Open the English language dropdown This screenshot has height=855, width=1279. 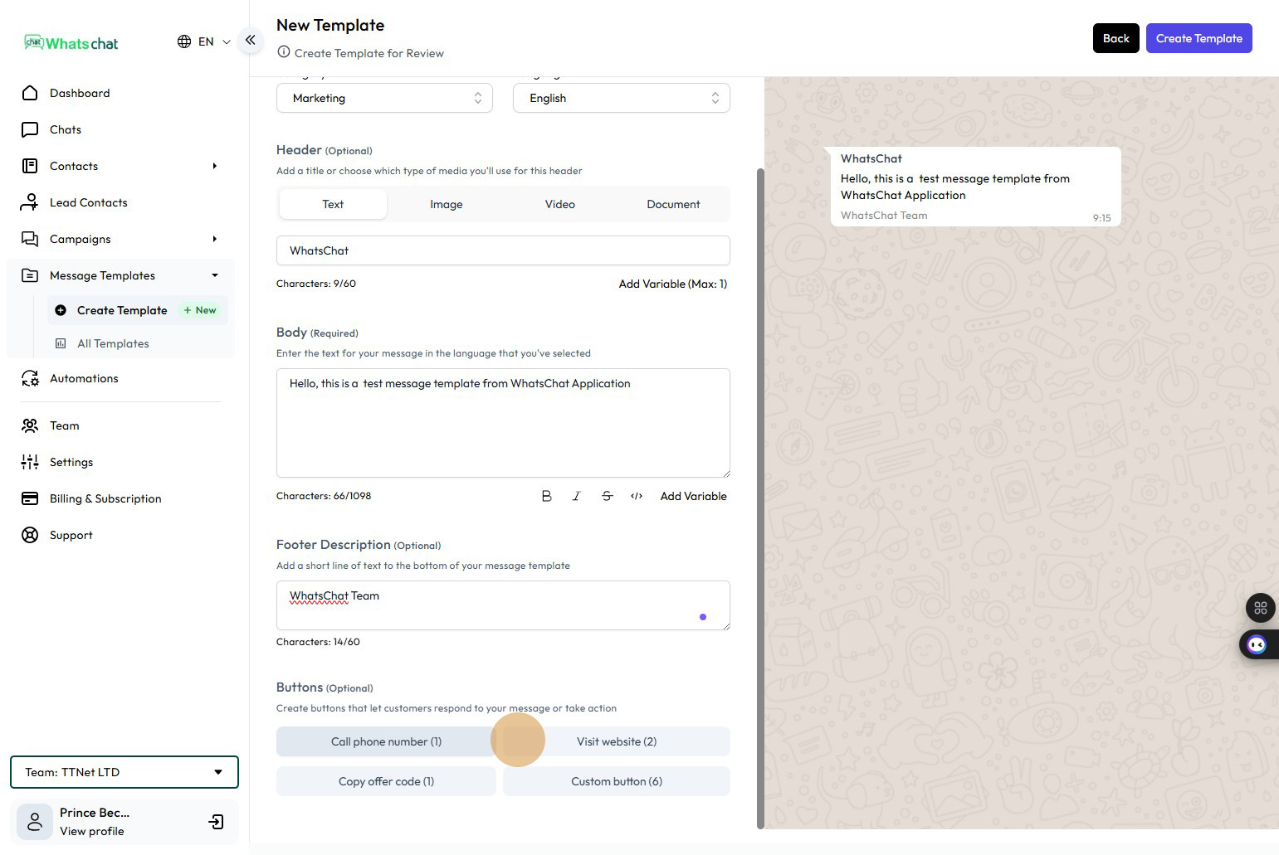(x=621, y=98)
